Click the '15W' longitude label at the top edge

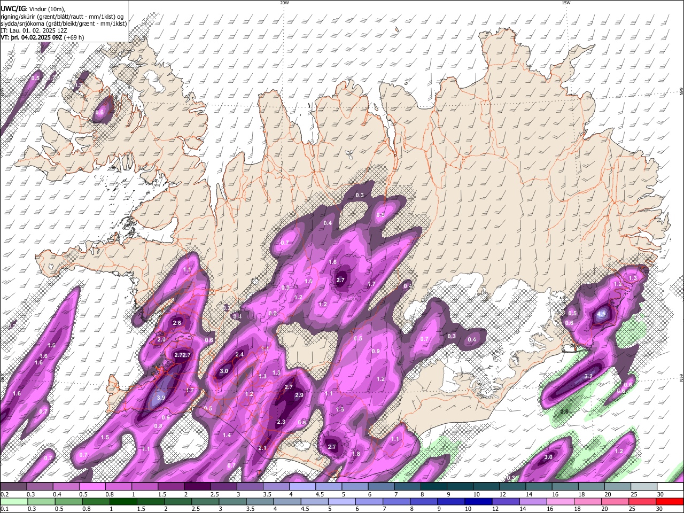click(x=566, y=3)
